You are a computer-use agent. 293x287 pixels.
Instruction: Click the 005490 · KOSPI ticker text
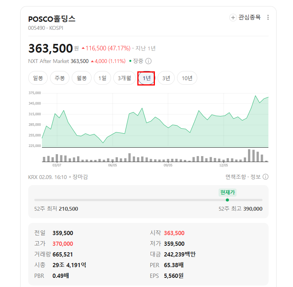(46, 28)
